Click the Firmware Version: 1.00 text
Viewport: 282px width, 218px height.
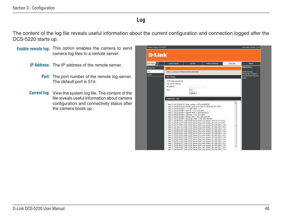click(x=251, y=47)
